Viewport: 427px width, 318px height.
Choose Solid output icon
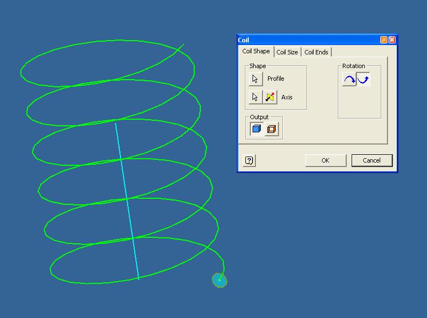point(256,129)
